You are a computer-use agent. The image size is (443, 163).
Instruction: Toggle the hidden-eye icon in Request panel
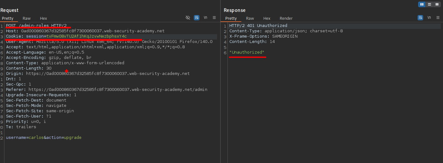(188, 18)
